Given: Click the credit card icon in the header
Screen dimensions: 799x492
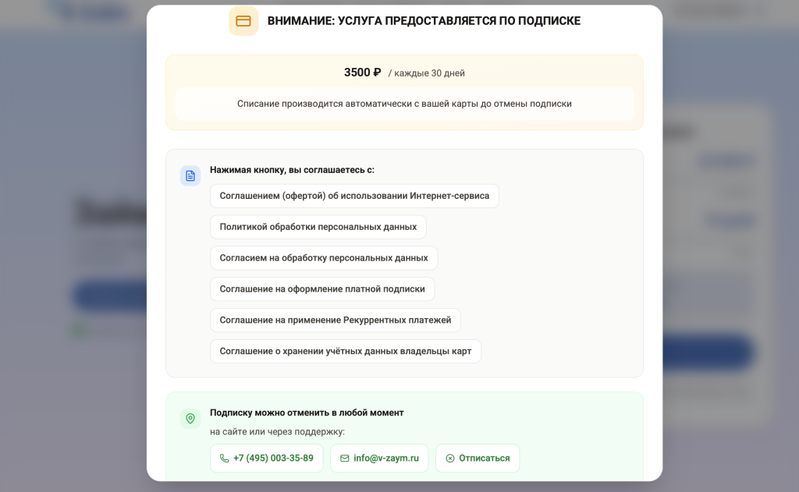Looking at the screenshot, I should (243, 21).
